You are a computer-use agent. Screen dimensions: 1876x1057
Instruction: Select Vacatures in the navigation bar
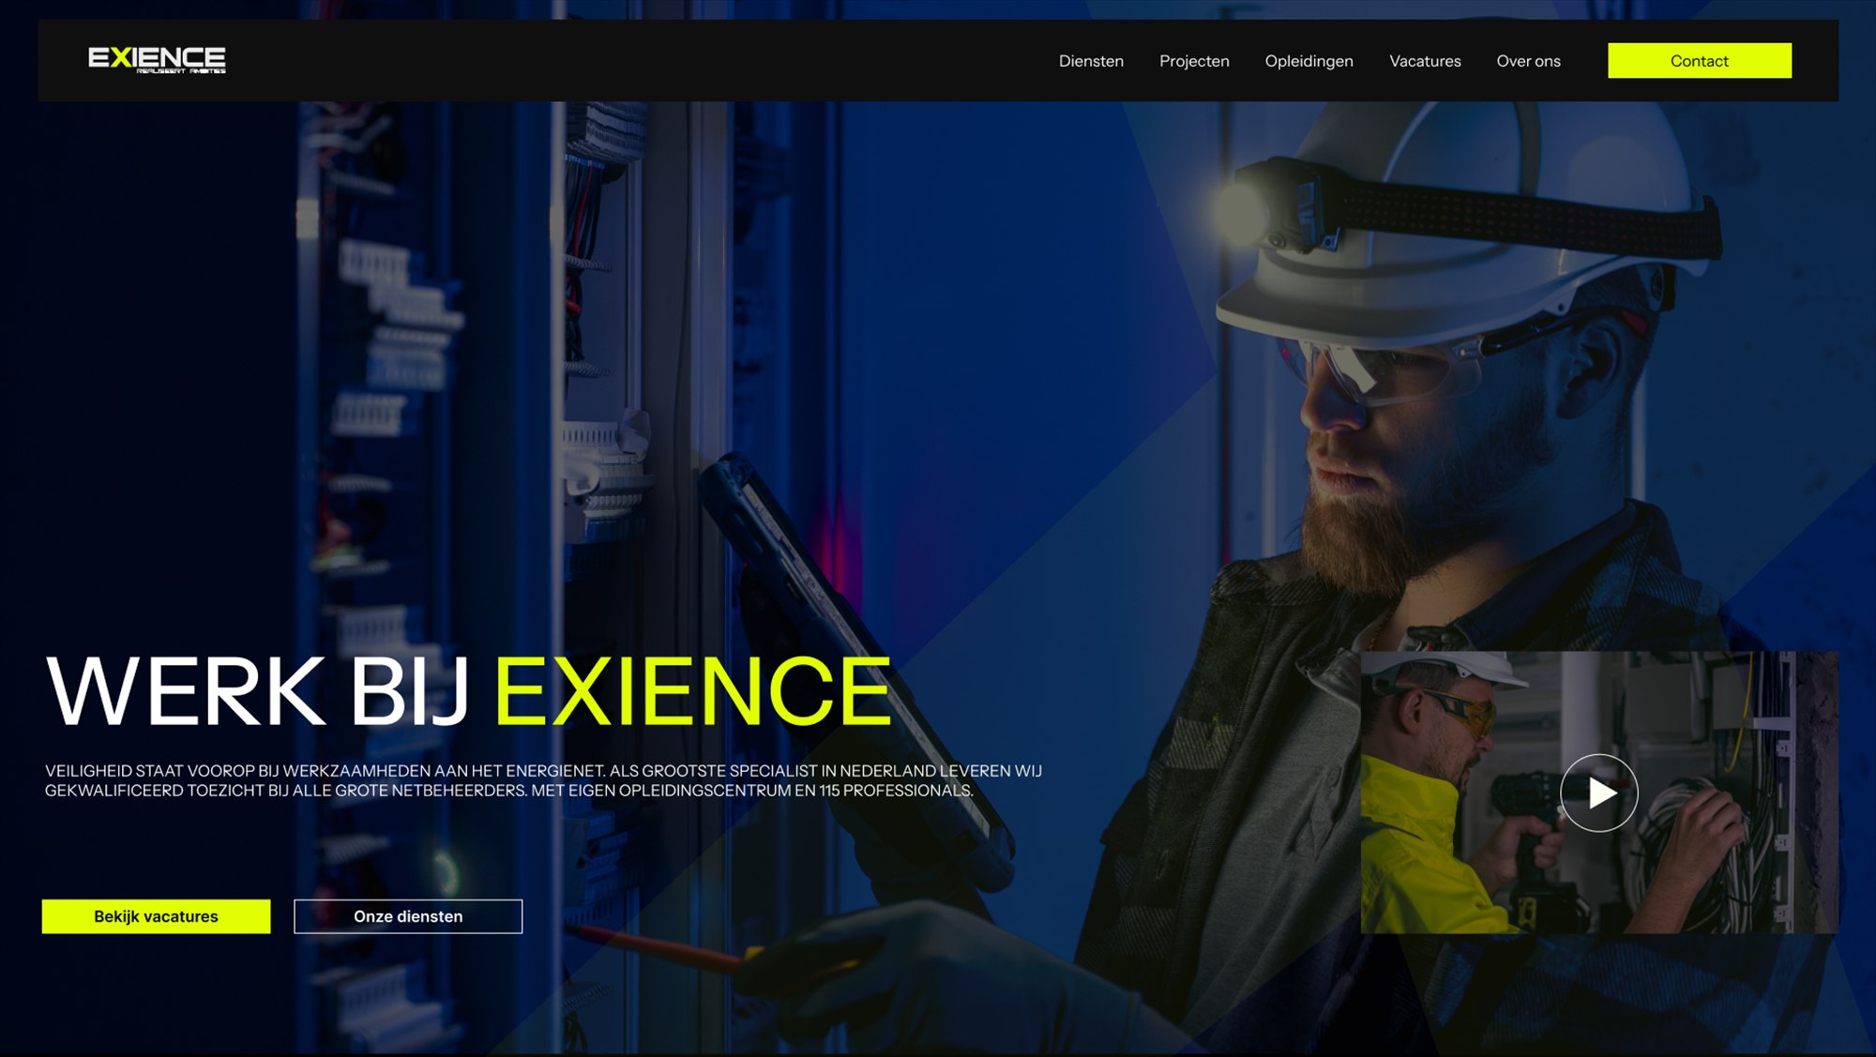[x=1425, y=61]
